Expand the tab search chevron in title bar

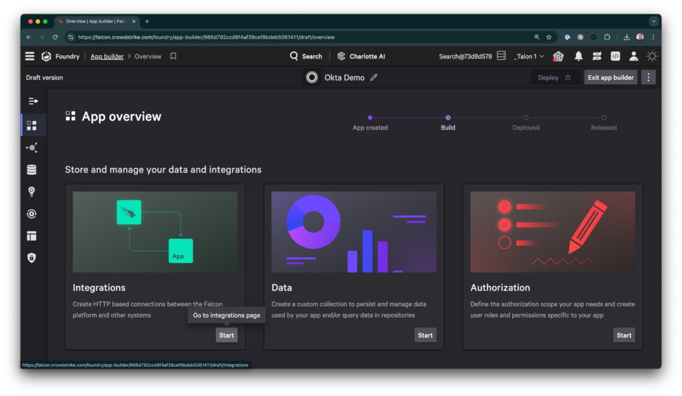[x=653, y=21]
